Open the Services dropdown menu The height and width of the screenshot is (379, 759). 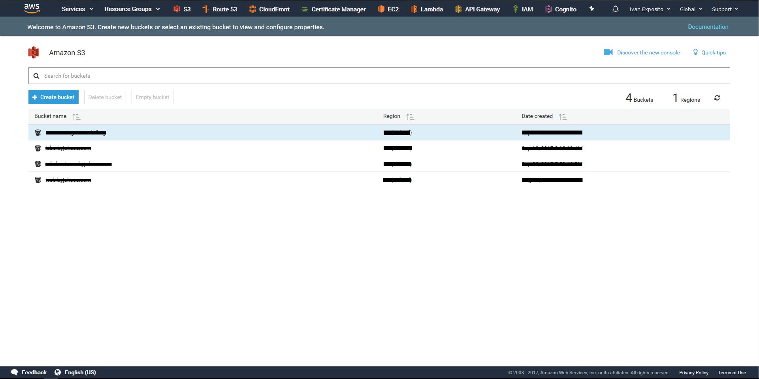click(77, 9)
